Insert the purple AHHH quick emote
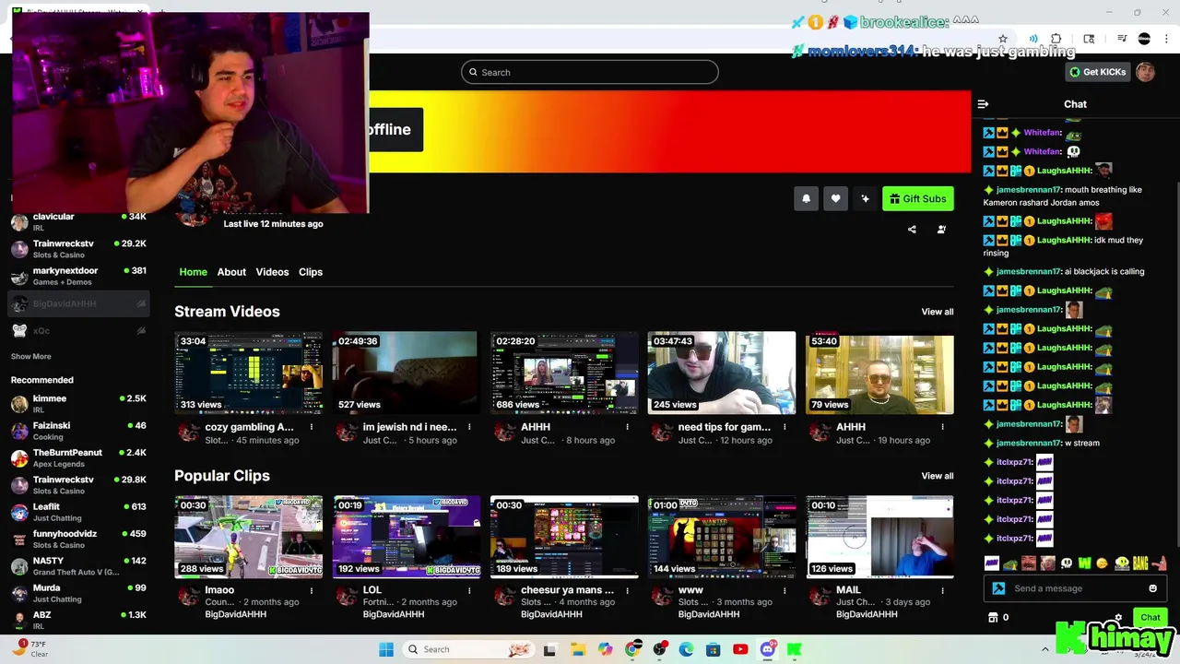 (992, 563)
